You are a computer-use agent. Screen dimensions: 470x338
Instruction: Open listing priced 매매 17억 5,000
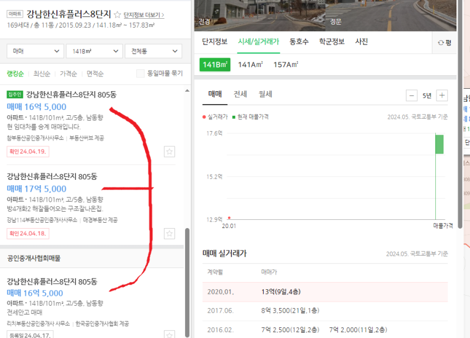pyautogui.click(x=36, y=189)
